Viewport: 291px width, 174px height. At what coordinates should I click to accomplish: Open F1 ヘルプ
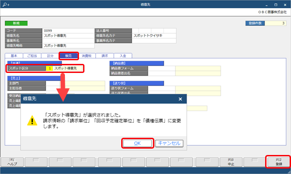(12, 162)
